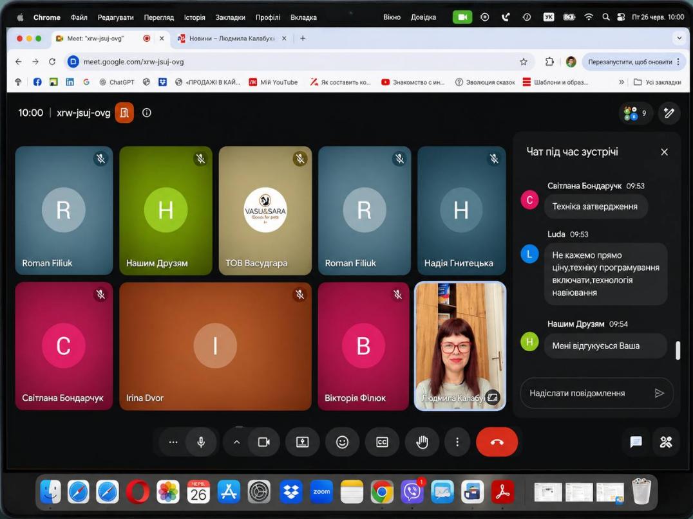Viewport: 693px width, 519px height.
Task: Expand the tab search chevron
Action: pyautogui.click(x=679, y=39)
